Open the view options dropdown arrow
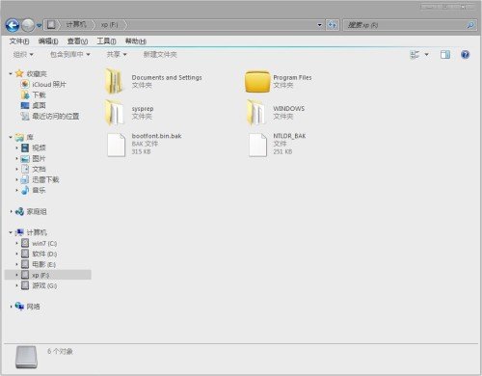The height and width of the screenshot is (376, 482). pos(427,55)
